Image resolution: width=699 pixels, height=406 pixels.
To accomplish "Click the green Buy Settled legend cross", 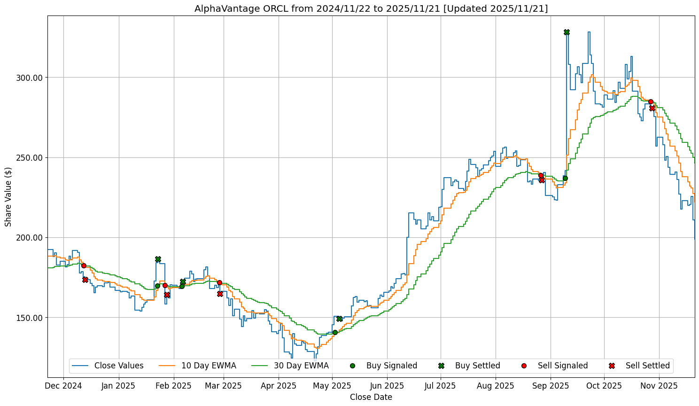I will (x=441, y=366).
